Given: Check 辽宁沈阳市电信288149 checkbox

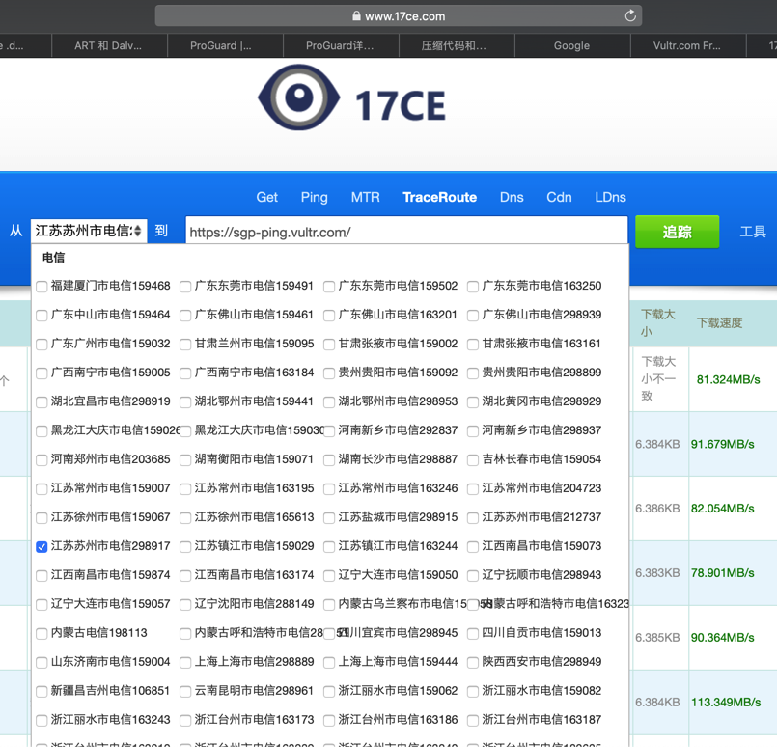Looking at the screenshot, I should coord(185,604).
